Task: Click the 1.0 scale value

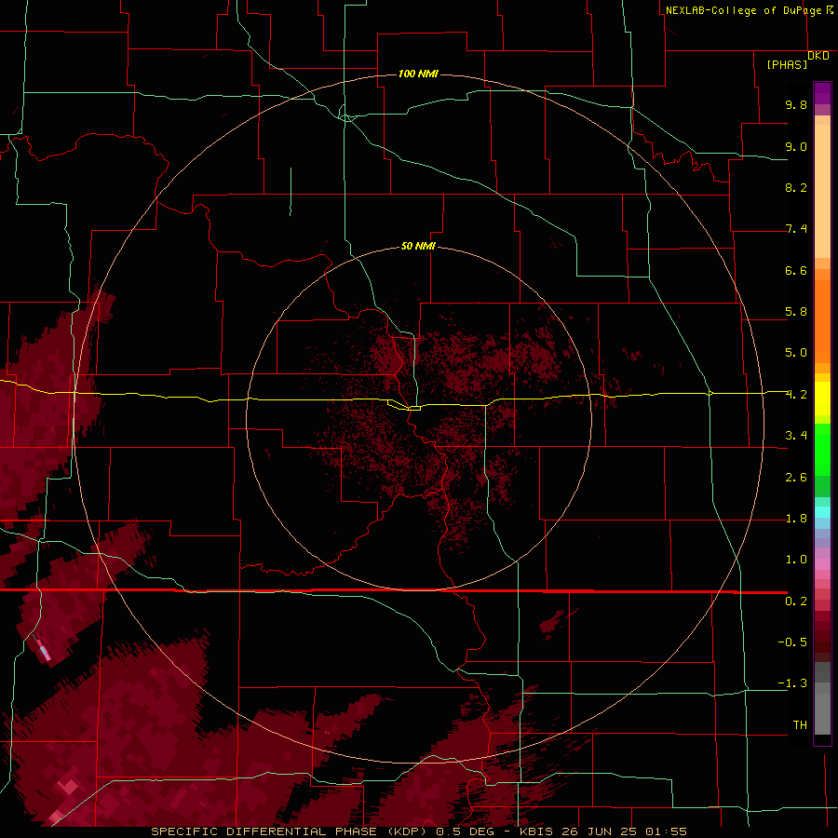Action: (x=796, y=560)
